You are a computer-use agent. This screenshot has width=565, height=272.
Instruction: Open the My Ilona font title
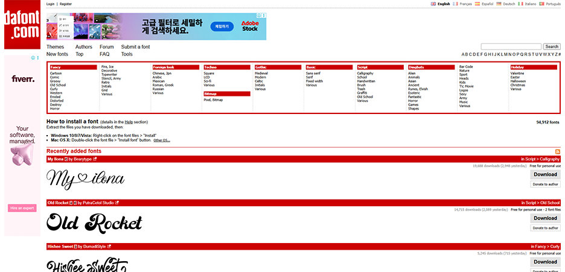point(56,159)
